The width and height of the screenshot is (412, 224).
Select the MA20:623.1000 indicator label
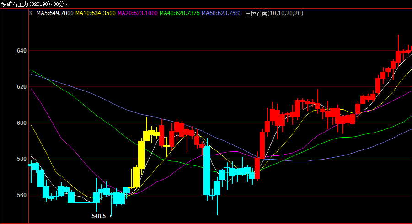click(x=138, y=13)
